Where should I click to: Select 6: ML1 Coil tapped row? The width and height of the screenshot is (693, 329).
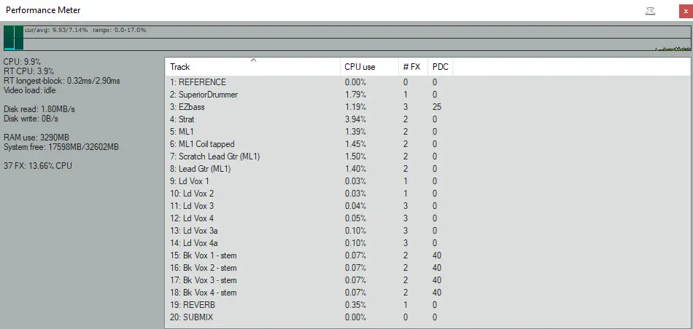(427, 144)
